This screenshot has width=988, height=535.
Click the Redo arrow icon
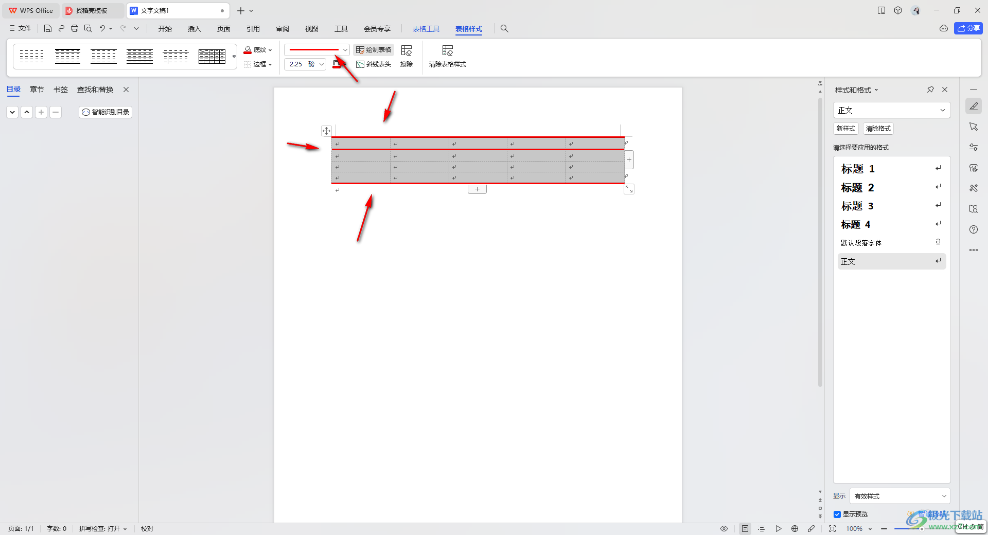coord(123,28)
